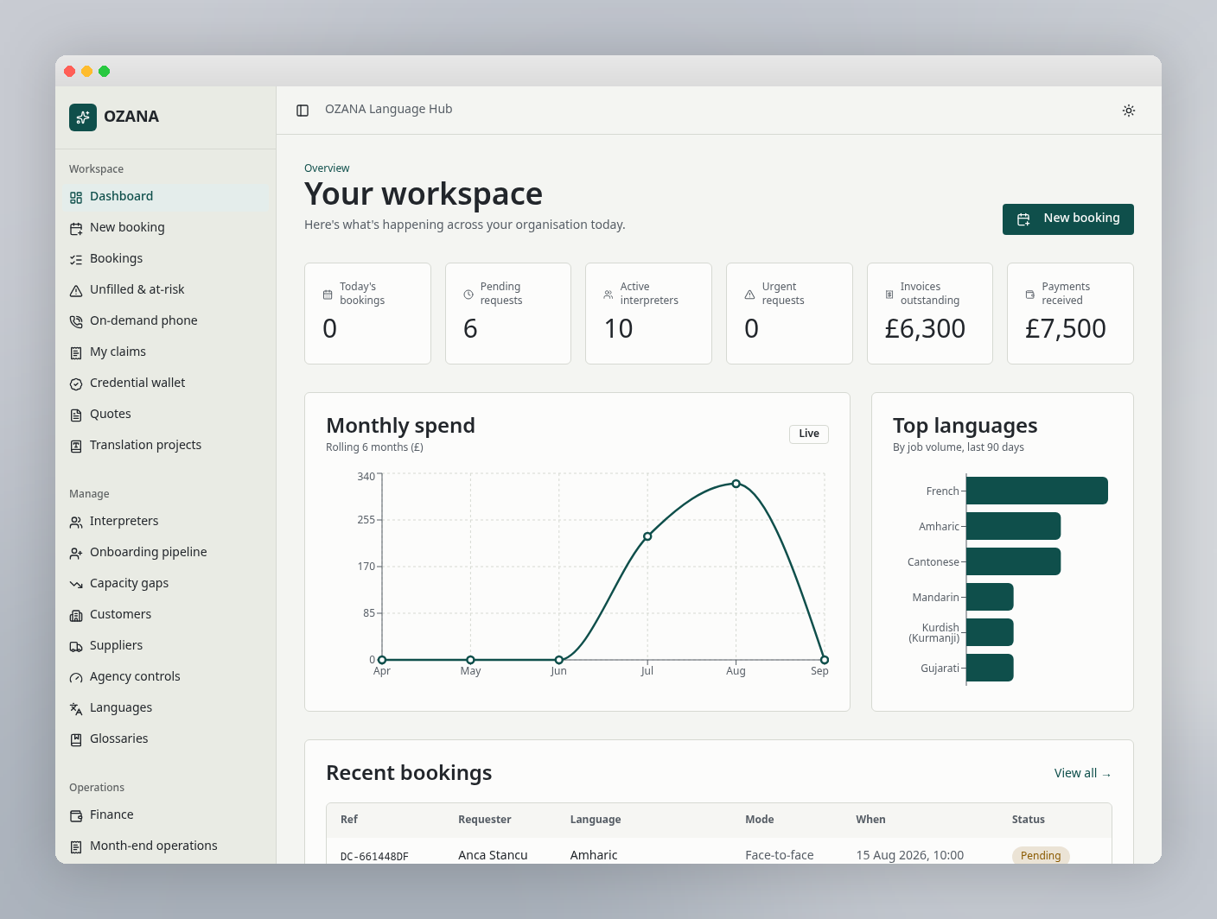Click the Ref column header

click(x=349, y=820)
